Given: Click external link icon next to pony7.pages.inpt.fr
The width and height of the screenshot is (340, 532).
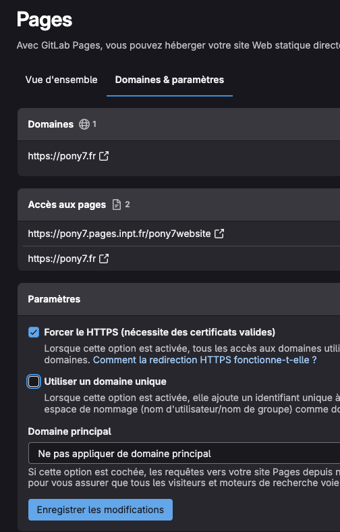Looking at the screenshot, I should 219,234.
